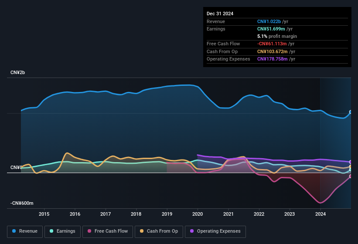Click the -CN¥61.113m free cash flow value
Screen dimensions: 358x244
tap(272, 44)
